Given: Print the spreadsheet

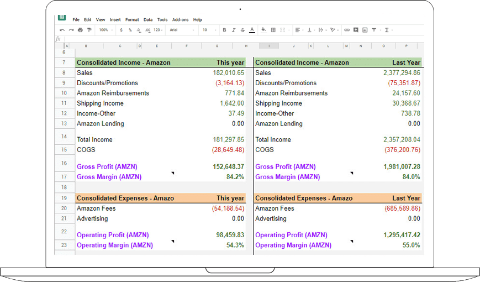Looking at the screenshot, I should 80,30.
